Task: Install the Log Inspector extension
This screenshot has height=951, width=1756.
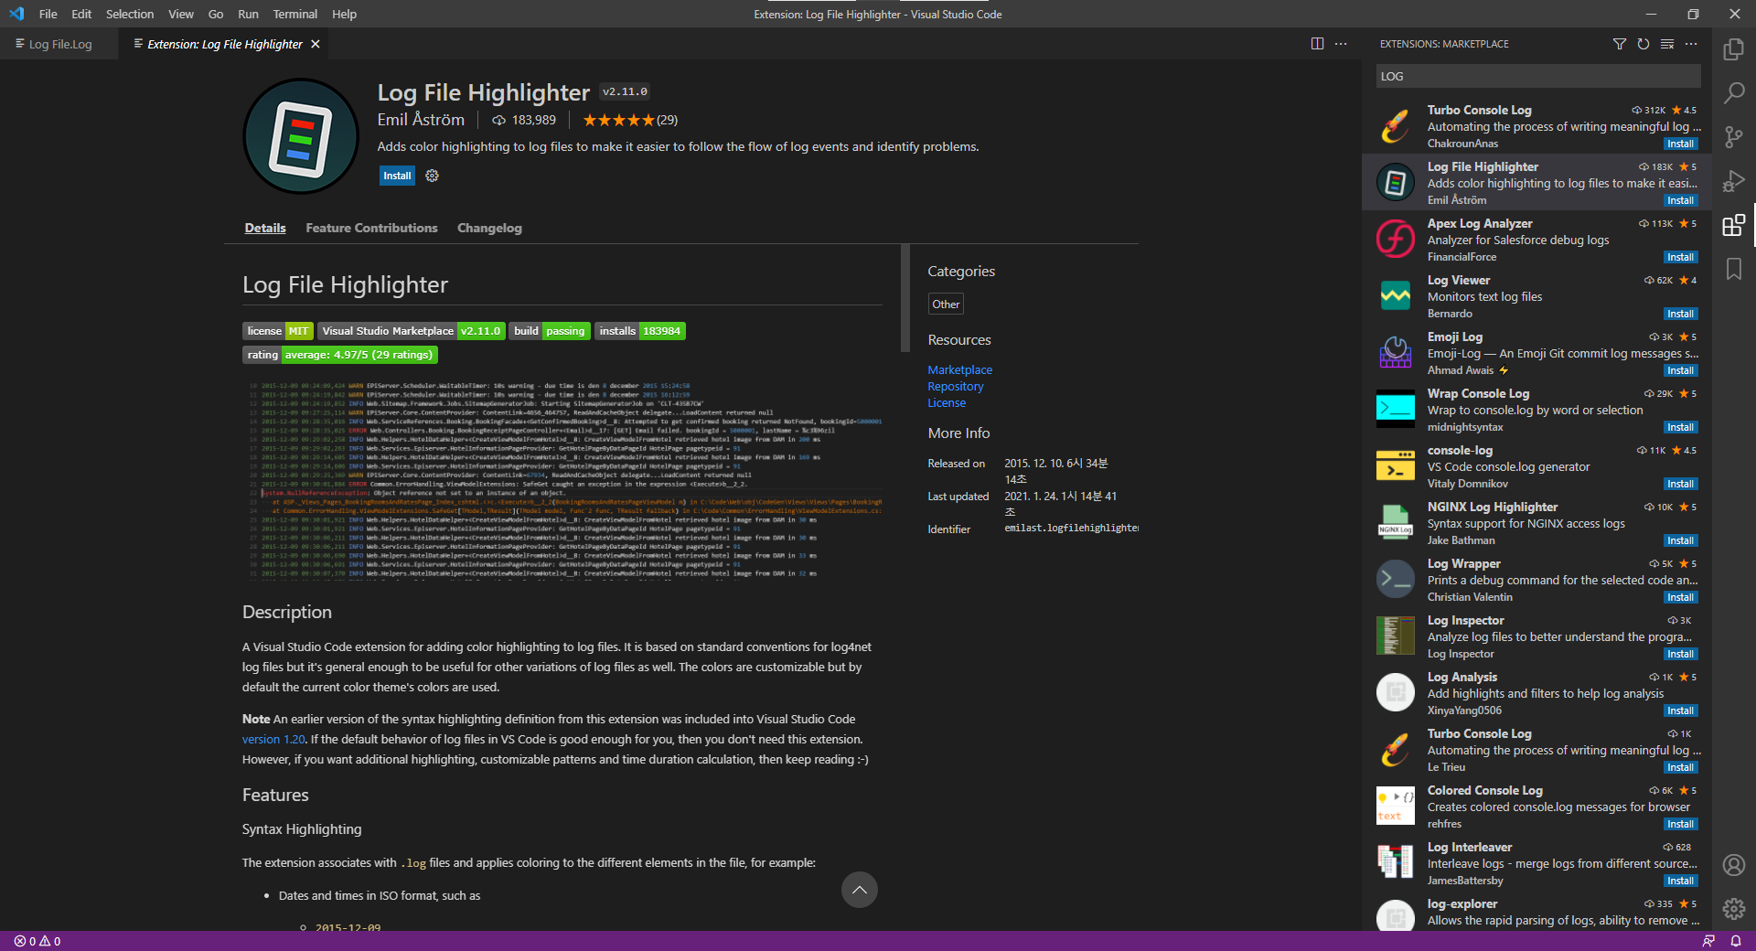Action: pos(1680,654)
